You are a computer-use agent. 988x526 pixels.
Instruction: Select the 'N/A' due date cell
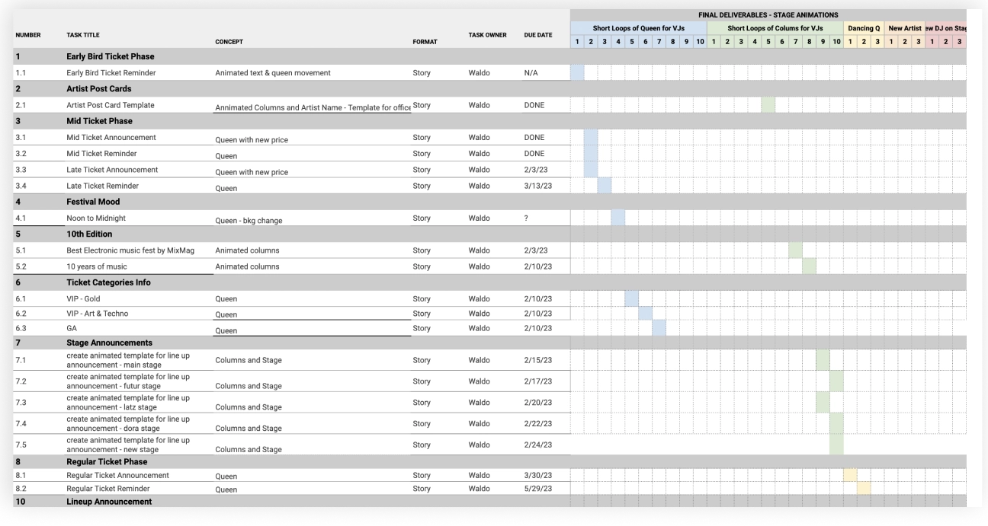point(531,73)
